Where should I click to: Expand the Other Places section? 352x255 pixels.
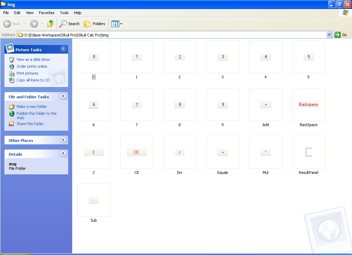point(63,140)
